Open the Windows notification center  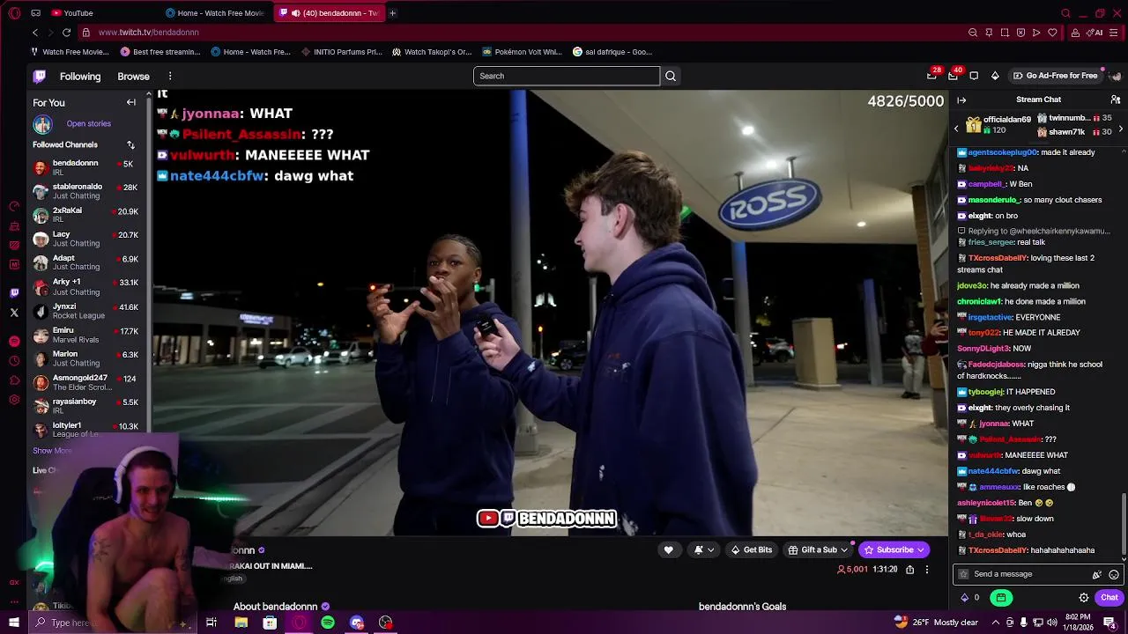(1109, 623)
